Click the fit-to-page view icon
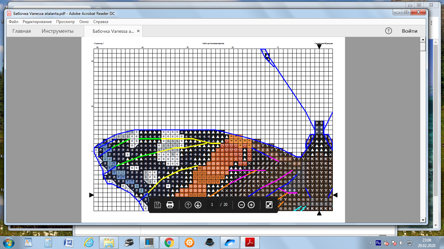Screen dimensions: 444x249 coord(269,205)
